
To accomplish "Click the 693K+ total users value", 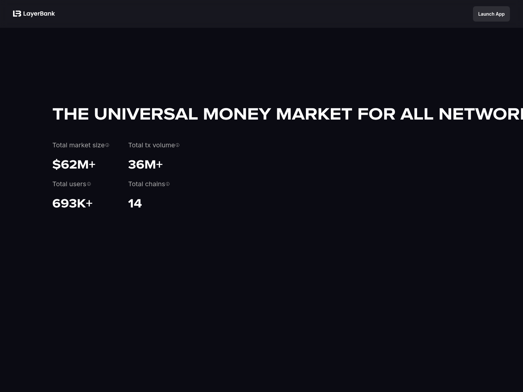I will tap(72, 203).
